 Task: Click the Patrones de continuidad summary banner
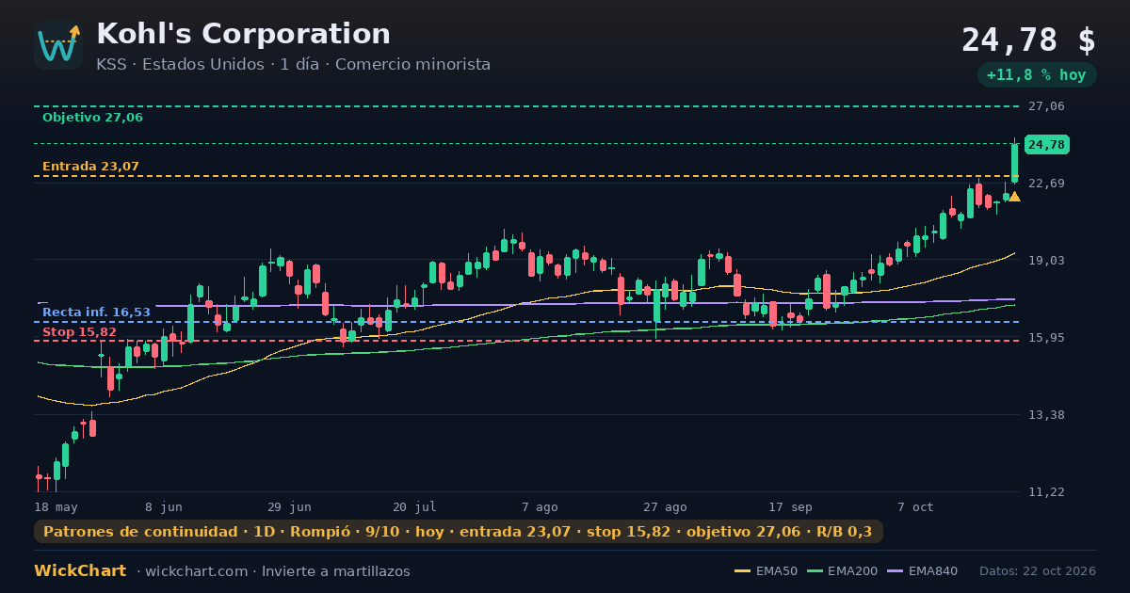[459, 532]
